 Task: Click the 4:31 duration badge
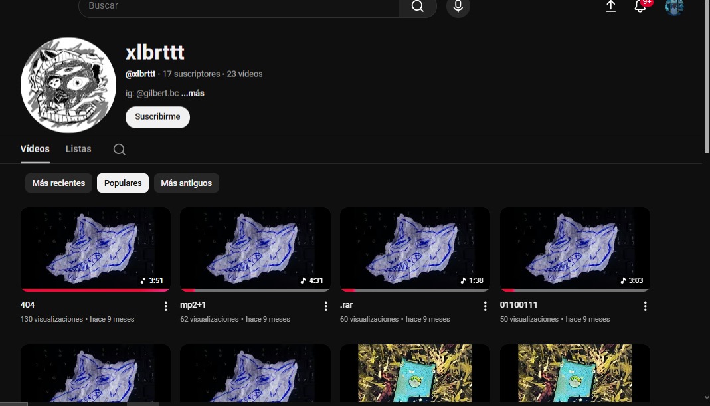click(x=311, y=280)
